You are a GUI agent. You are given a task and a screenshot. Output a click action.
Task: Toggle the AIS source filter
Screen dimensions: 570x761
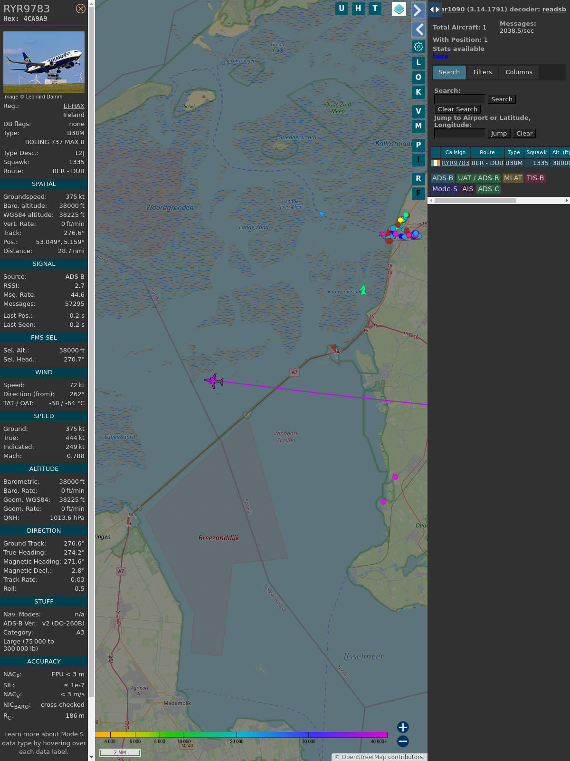coord(468,189)
